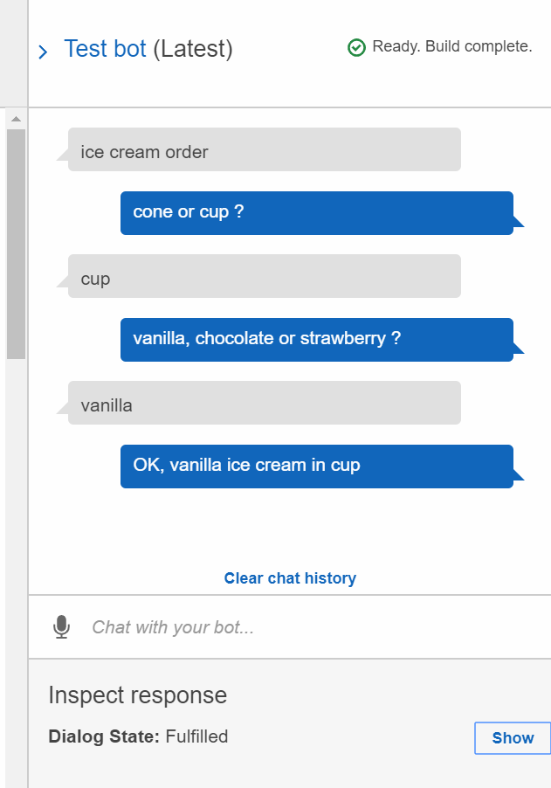
Task: Click the 'vanilla' user message bubble
Action: (265, 403)
